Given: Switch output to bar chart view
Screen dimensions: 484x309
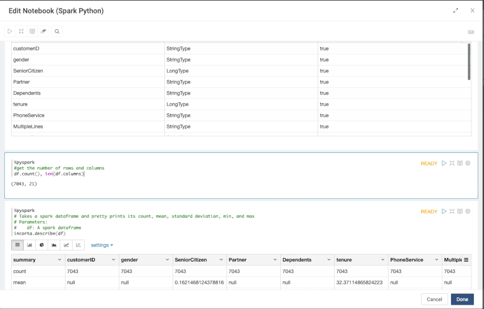Looking at the screenshot, I should click(x=30, y=245).
